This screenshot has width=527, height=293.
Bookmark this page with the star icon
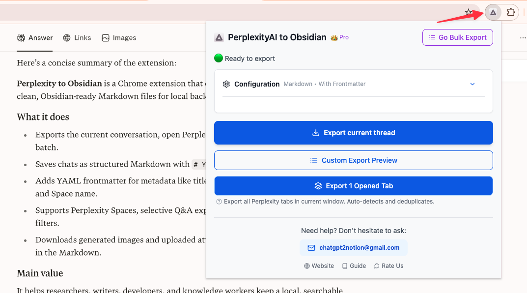469,12
